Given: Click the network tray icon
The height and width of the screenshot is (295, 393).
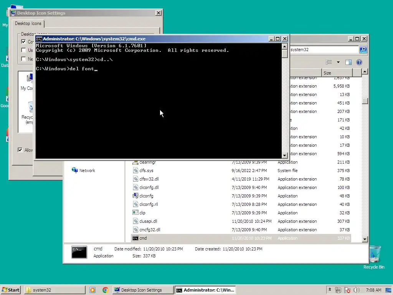Looking at the screenshot, I should pyautogui.click(x=338, y=290).
